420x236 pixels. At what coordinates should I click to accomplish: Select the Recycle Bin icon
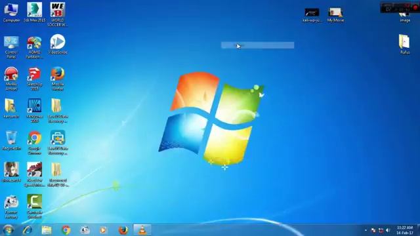[11, 140]
